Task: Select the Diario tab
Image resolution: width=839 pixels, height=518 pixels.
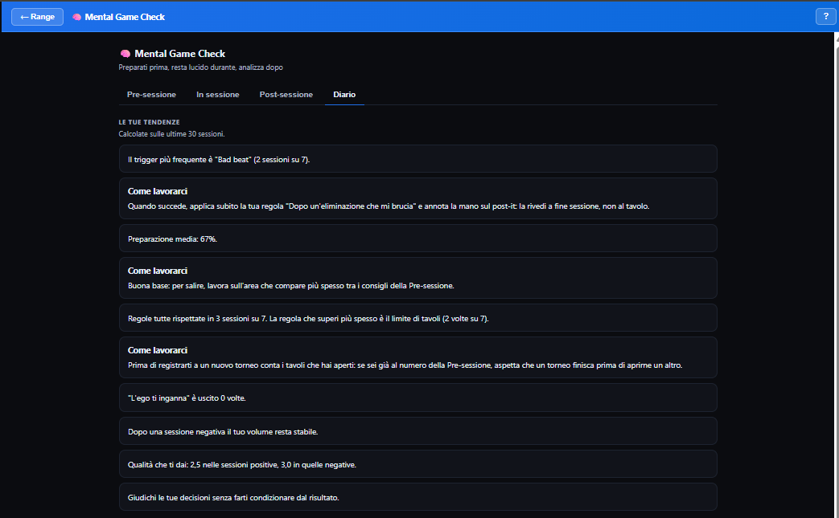Action: 344,95
